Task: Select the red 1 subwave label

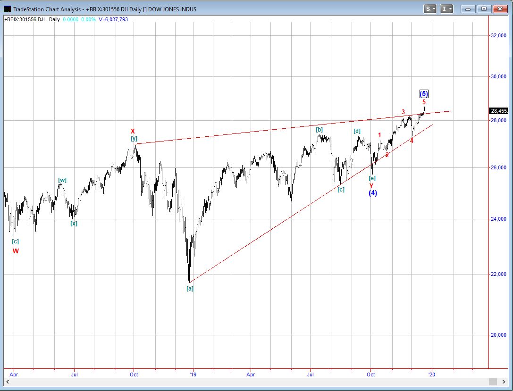Action: (x=379, y=135)
